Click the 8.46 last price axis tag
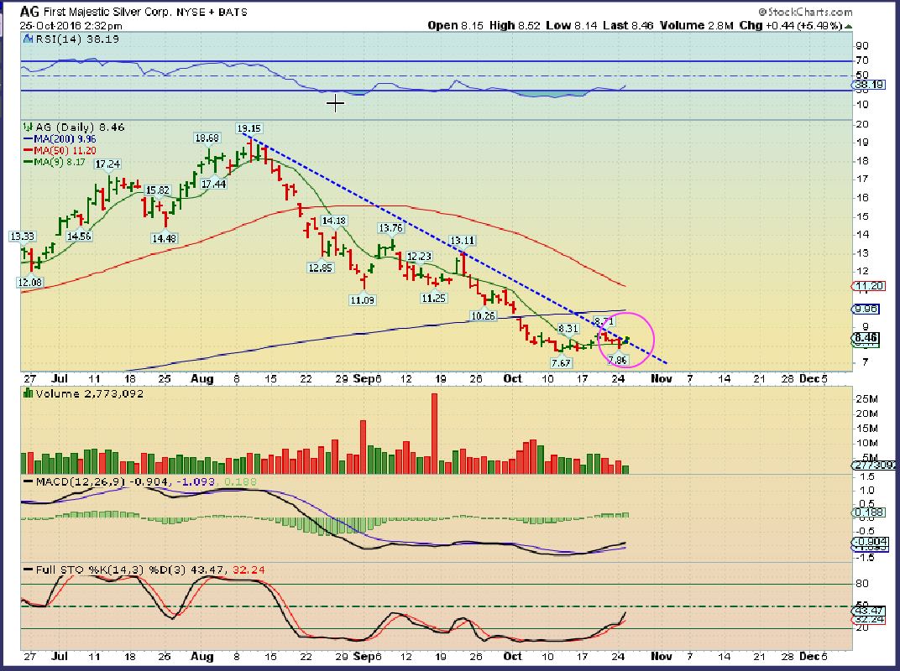This screenshot has width=900, height=671. click(866, 337)
